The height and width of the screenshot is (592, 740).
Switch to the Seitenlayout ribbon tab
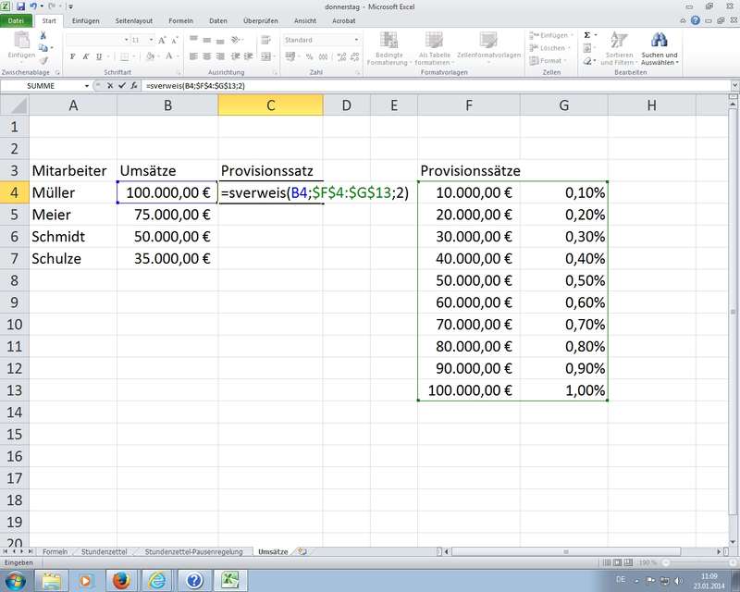tap(134, 20)
